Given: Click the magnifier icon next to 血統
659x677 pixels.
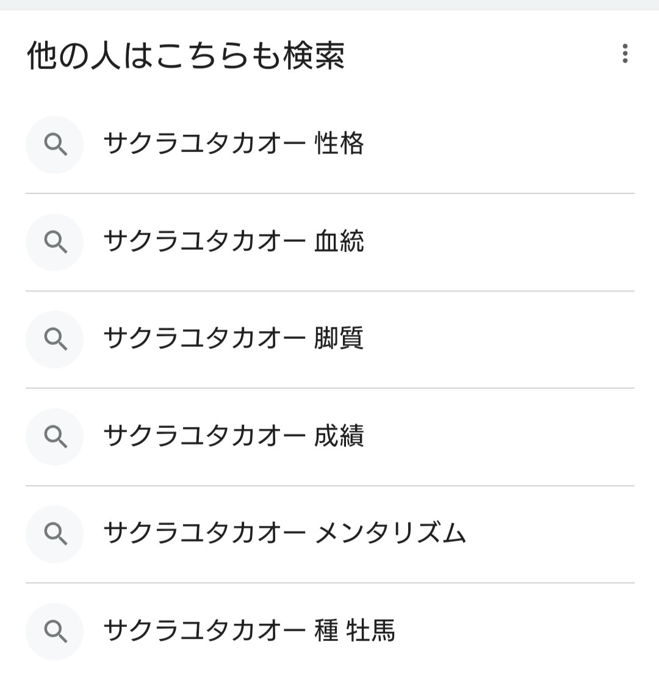Looking at the screenshot, I should (55, 242).
